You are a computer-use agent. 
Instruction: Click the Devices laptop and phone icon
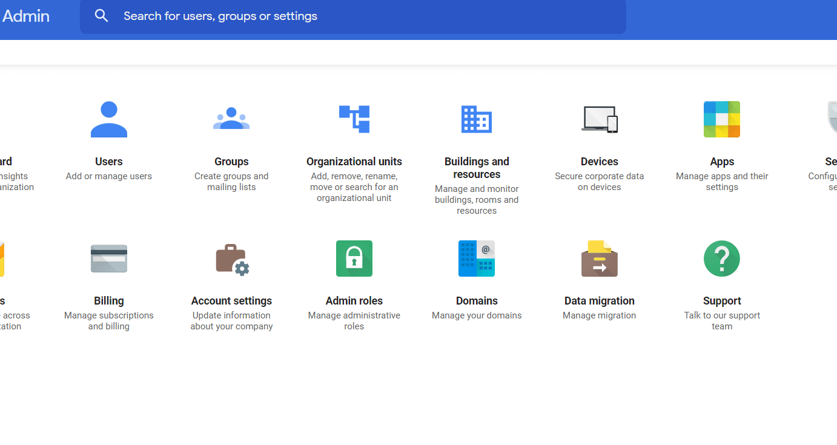click(x=600, y=119)
